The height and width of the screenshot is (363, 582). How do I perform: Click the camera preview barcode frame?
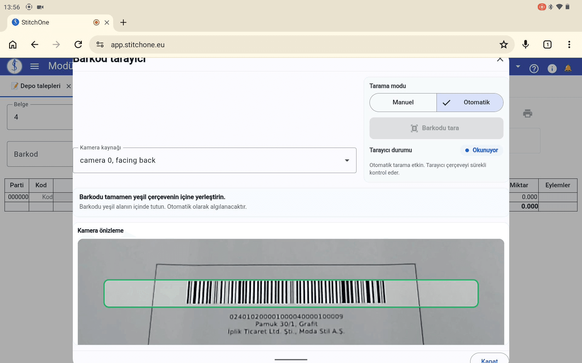291,293
